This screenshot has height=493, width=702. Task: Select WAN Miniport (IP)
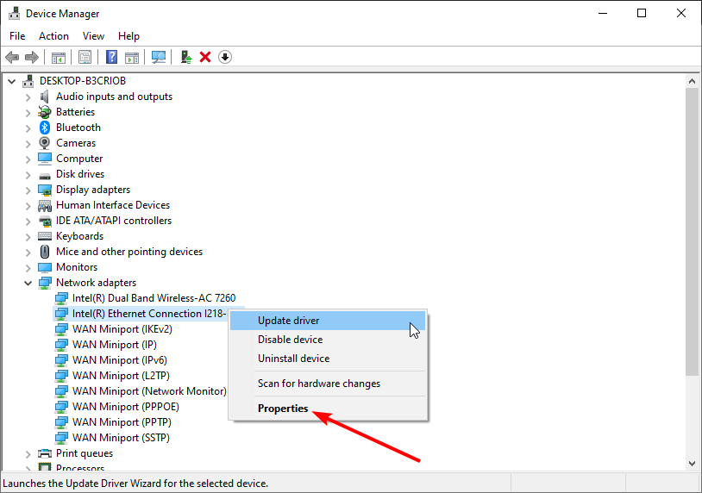[x=114, y=345]
